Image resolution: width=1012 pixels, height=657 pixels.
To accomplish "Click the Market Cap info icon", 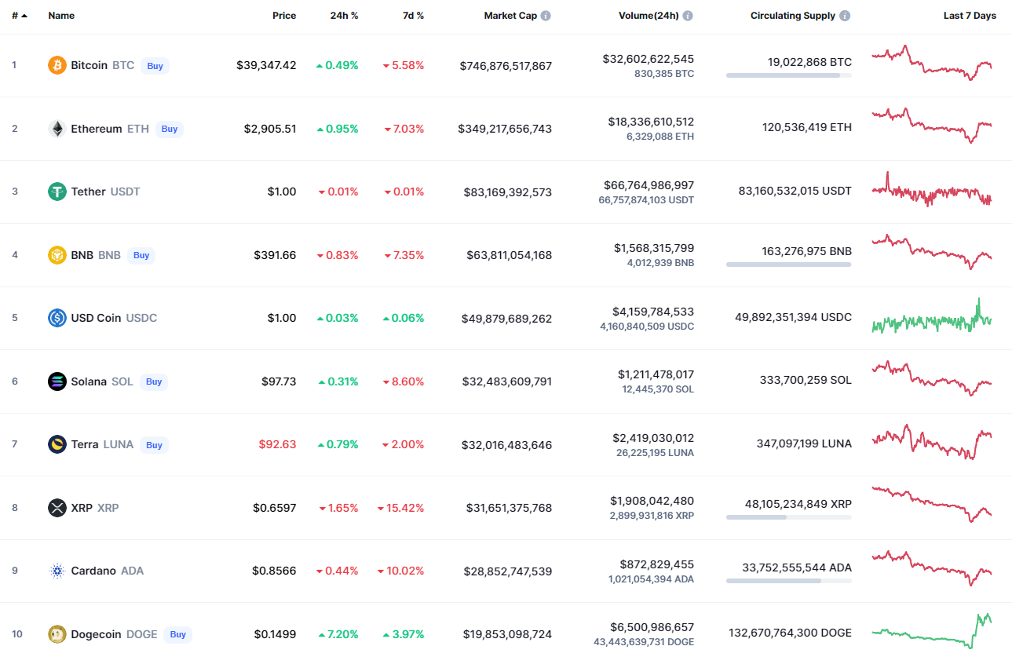I will [546, 16].
